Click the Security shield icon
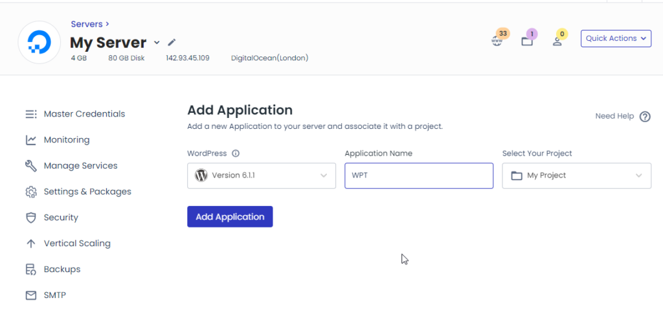This screenshot has height=313, width=663. (x=31, y=218)
